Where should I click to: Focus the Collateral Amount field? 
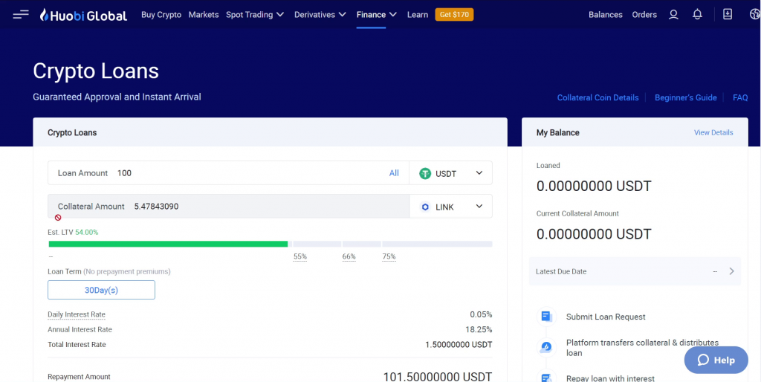tap(229, 207)
